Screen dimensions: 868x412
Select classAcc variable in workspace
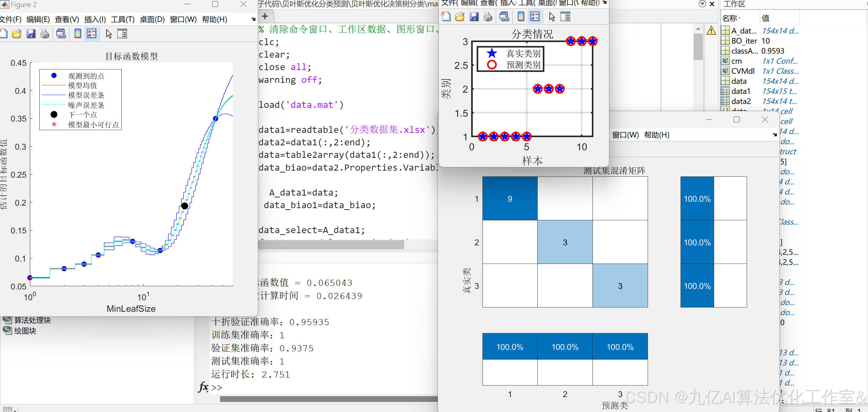pyautogui.click(x=744, y=51)
